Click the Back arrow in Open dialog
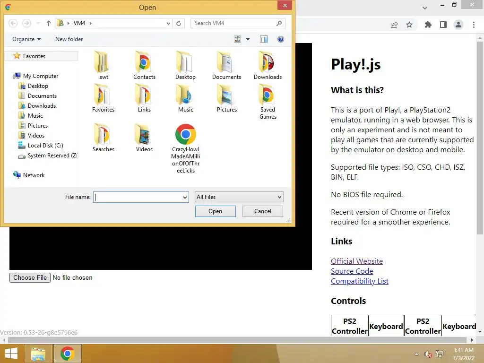484x363 pixels. 13,23
